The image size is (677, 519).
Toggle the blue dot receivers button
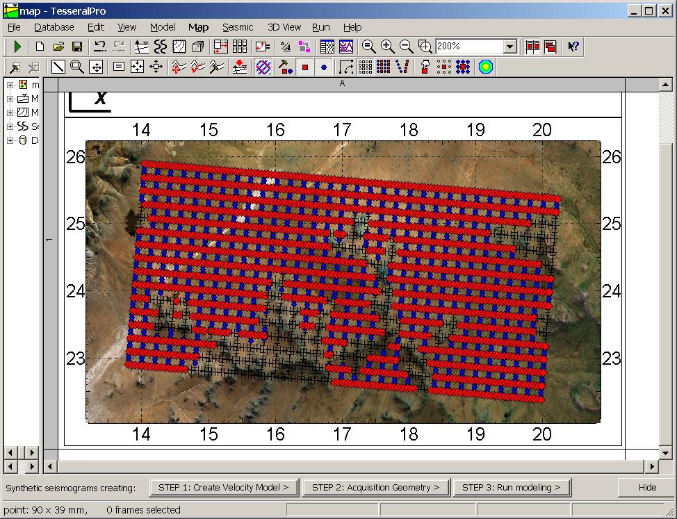click(323, 67)
